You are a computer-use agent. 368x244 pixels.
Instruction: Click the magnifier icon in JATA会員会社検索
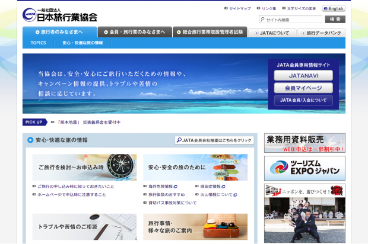[179, 140]
